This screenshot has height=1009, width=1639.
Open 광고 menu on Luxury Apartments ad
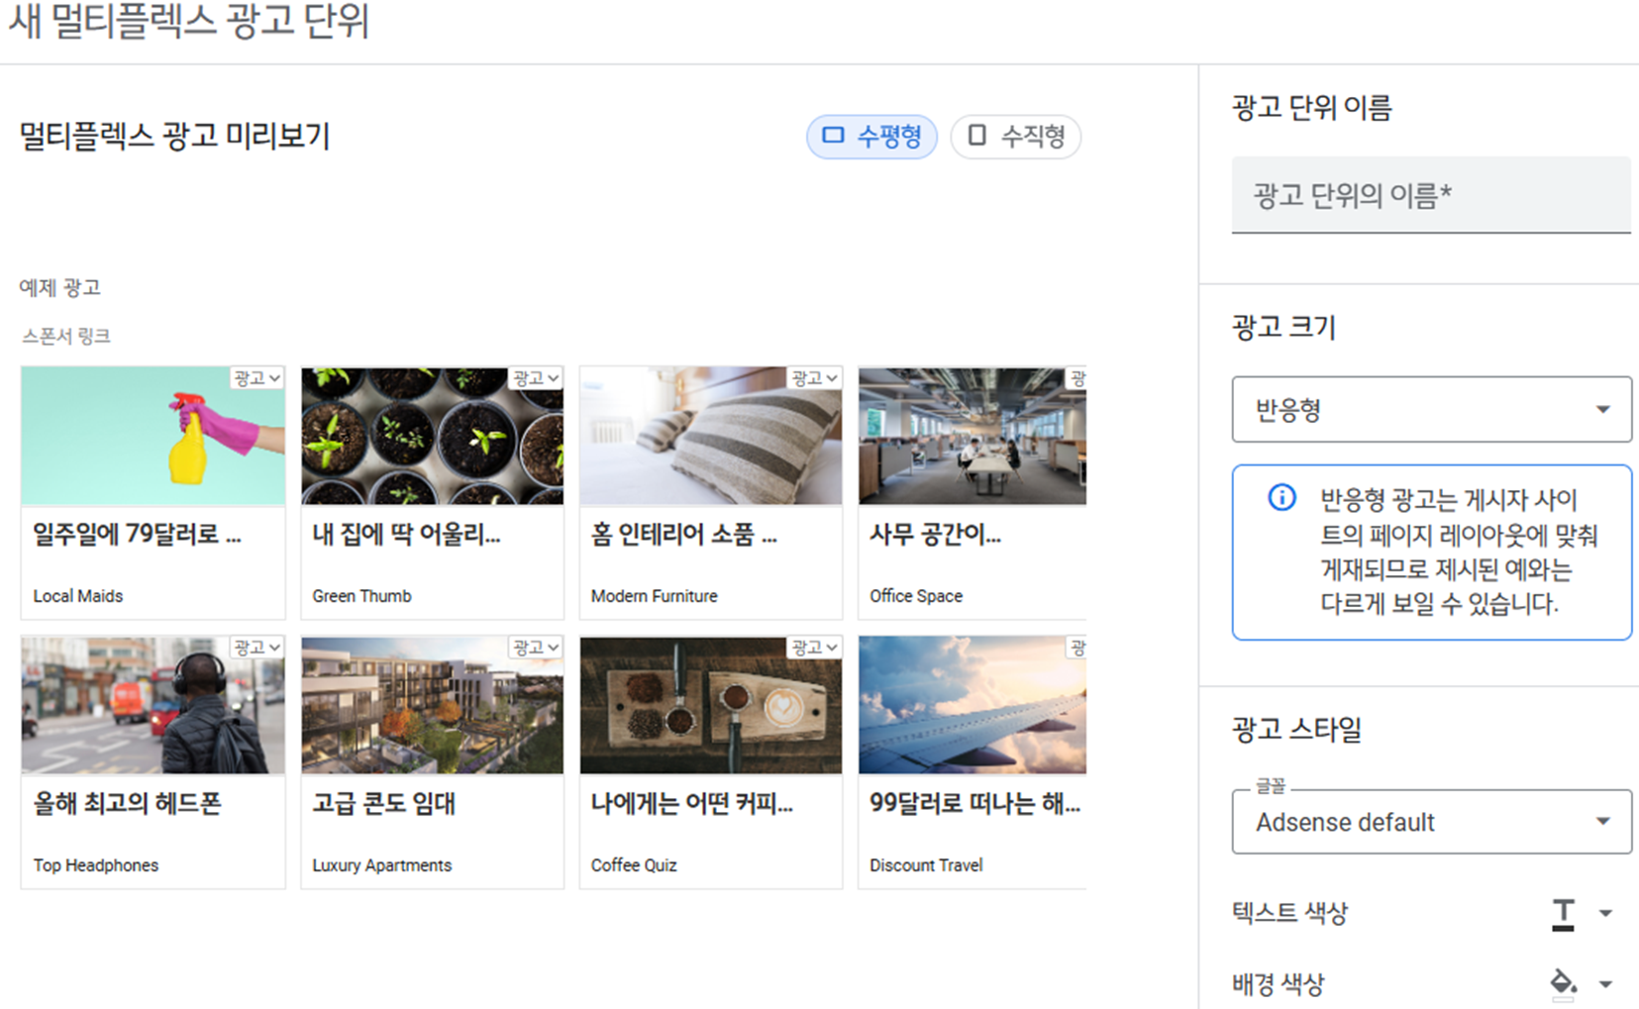pos(537,648)
